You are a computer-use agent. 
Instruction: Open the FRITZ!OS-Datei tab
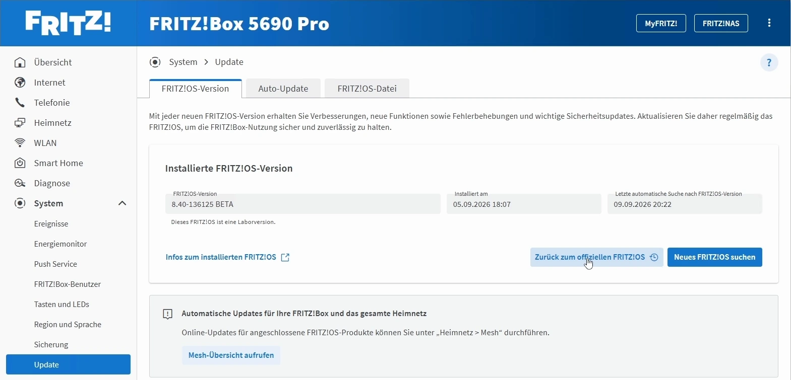click(x=367, y=89)
